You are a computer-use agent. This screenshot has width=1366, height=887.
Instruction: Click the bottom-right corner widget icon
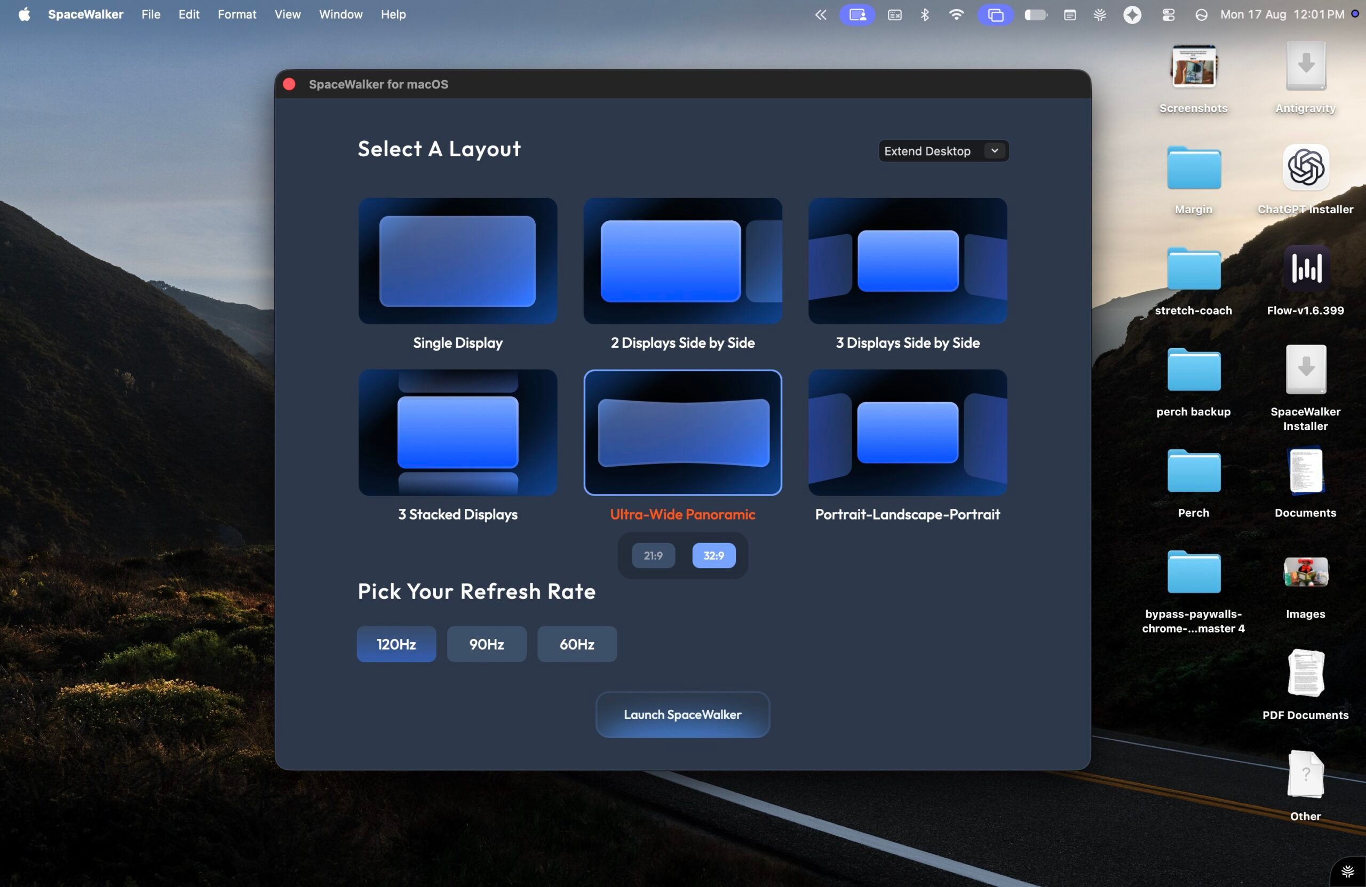[1348, 872]
